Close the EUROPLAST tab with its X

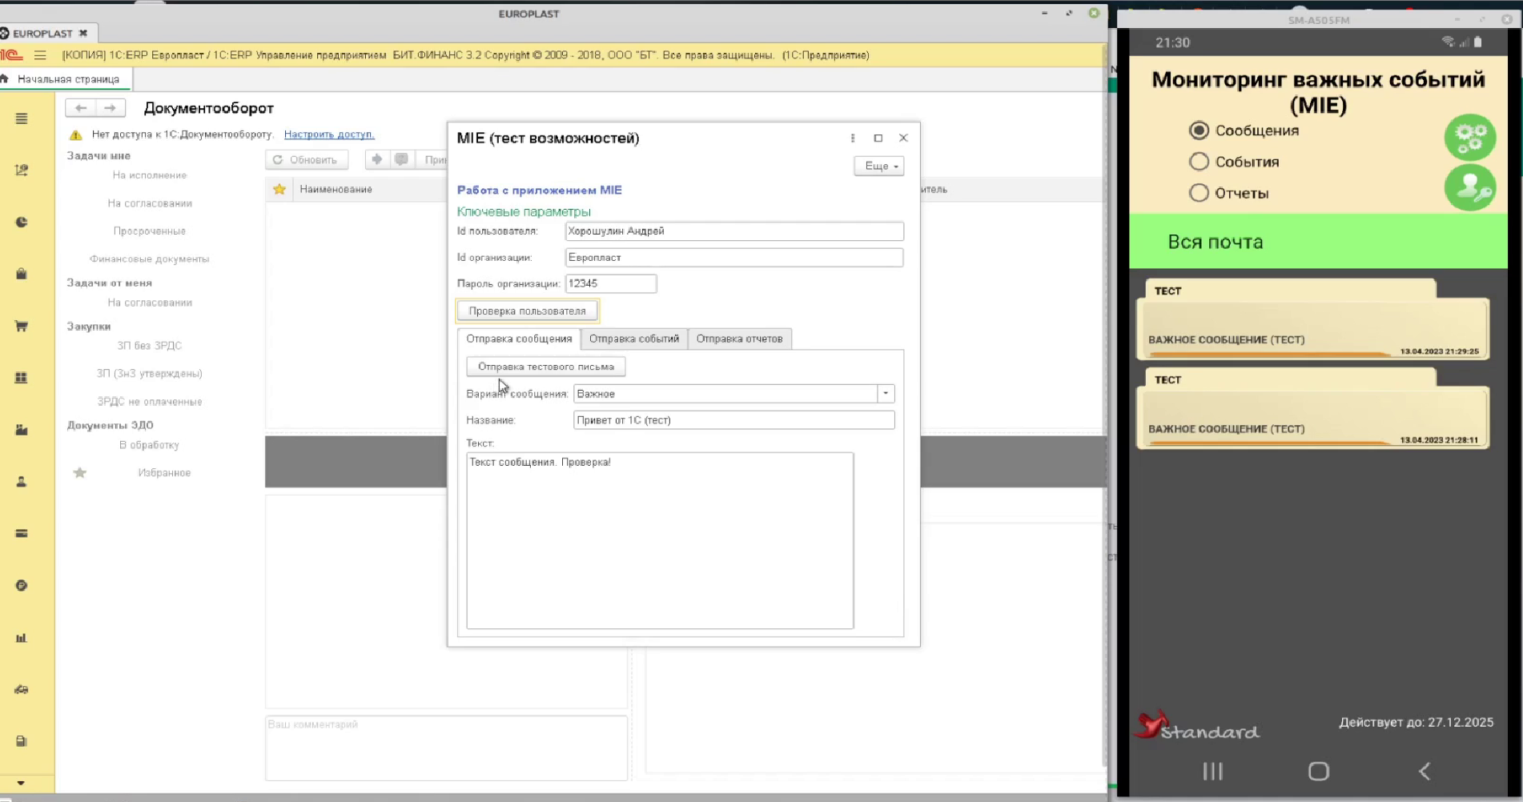tap(82, 34)
